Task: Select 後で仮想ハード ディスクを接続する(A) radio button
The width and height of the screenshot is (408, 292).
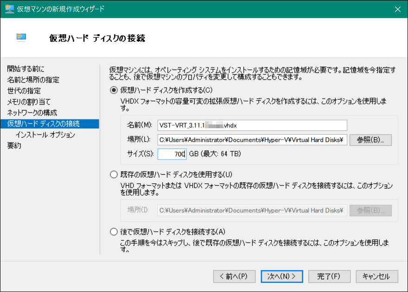Action: [x=114, y=231]
